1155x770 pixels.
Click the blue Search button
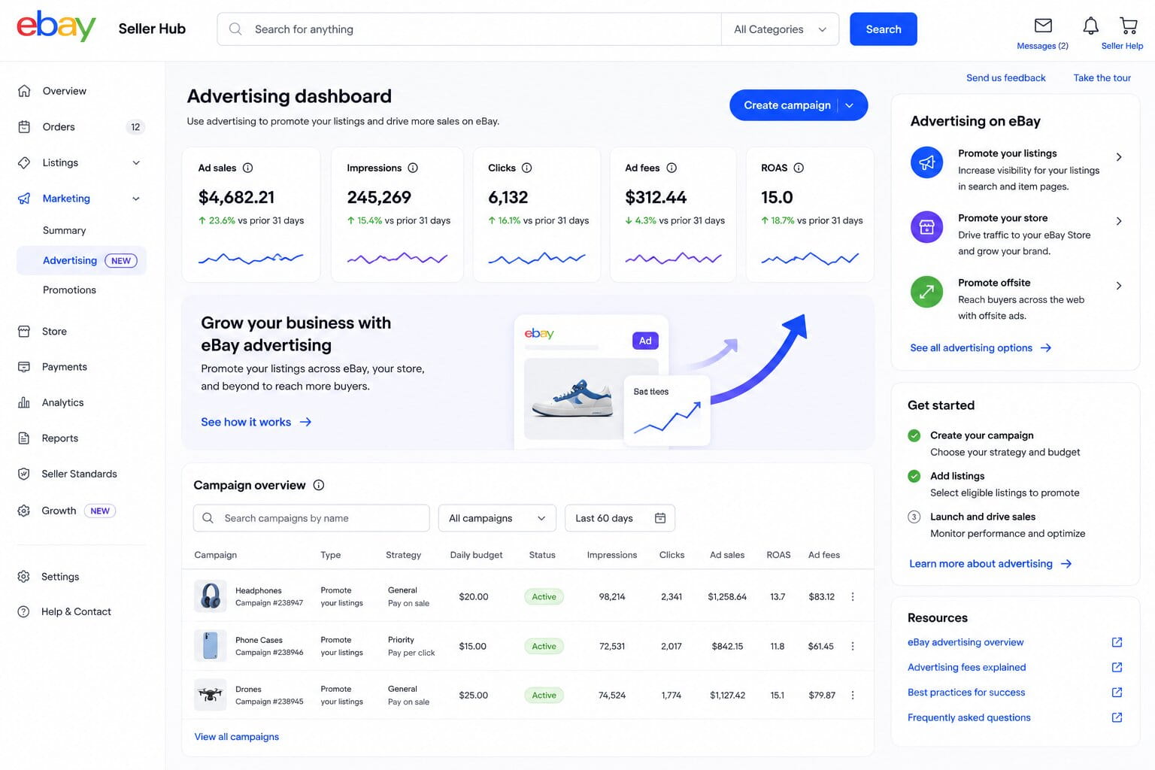883,29
